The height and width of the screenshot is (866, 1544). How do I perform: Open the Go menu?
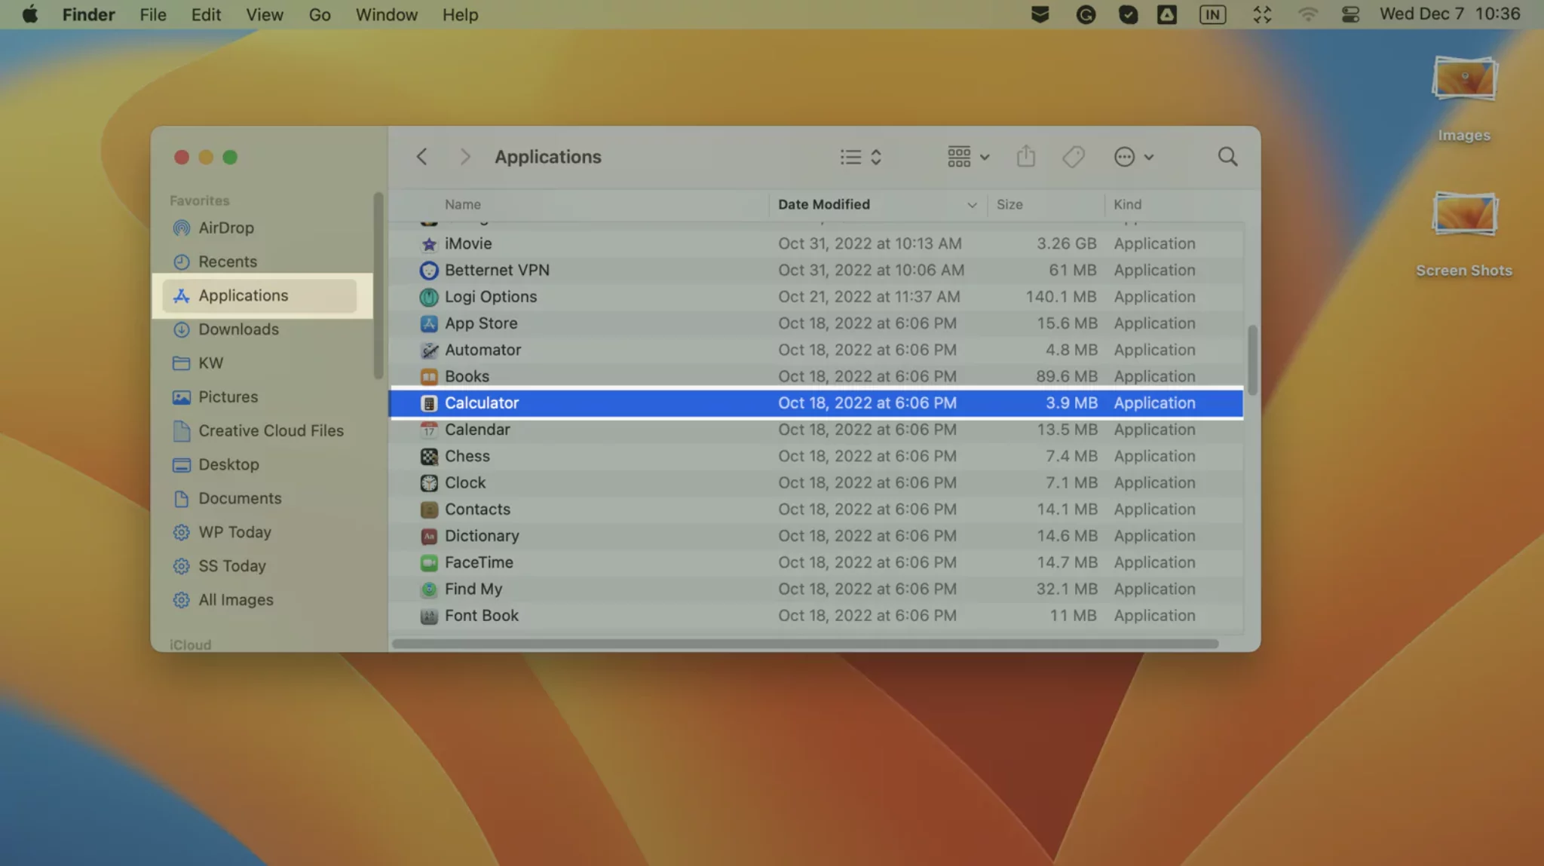320,14
